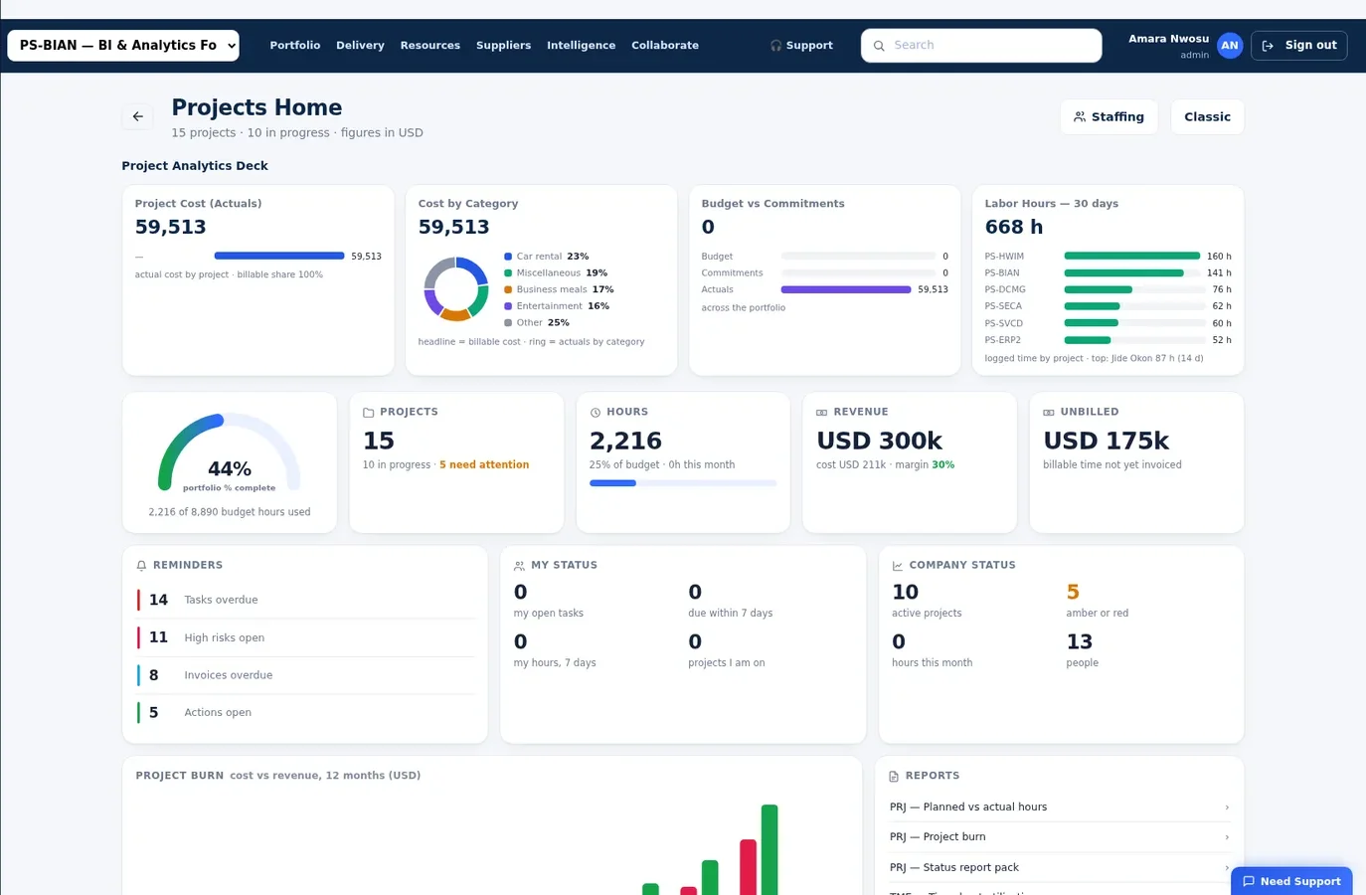The height and width of the screenshot is (895, 1366).
Task: Open the Delivery menu
Action: [360, 46]
